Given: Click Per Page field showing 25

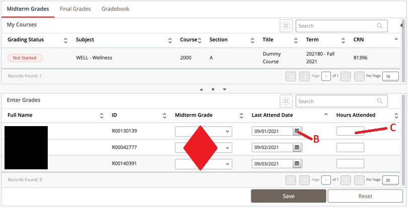Looking at the screenshot, I should [x=390, y=179].
